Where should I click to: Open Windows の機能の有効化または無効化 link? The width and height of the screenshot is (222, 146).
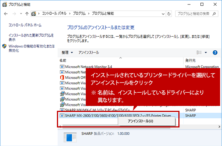pyautogui.click(x=31, y=48)
